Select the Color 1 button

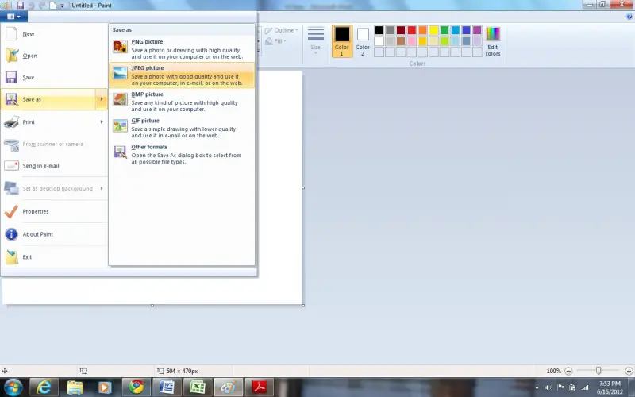tap(342, 41)
